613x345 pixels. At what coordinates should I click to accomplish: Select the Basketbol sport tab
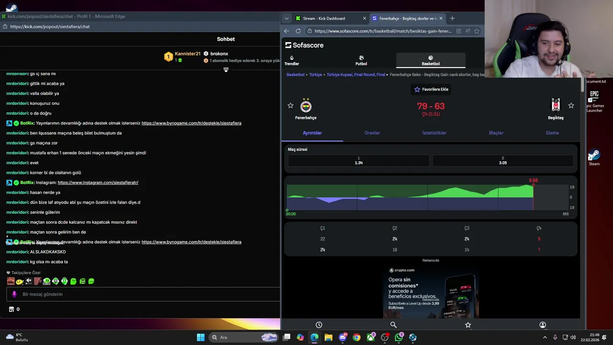coord(431,60)
